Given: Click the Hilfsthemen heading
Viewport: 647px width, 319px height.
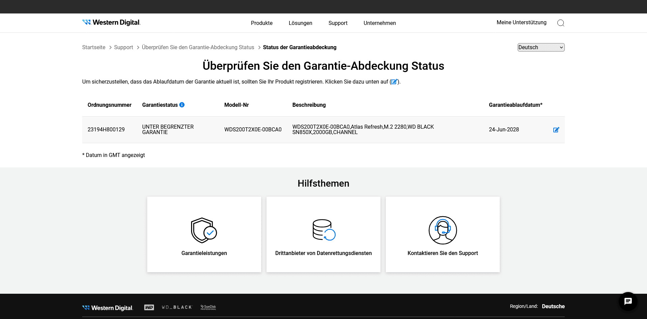Looking at the screenshot, I should pyautogui.click(x=323, y=183).
